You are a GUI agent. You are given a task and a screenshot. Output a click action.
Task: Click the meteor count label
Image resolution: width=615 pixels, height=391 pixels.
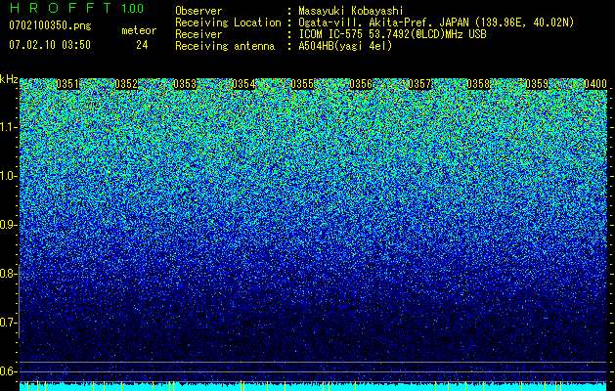point(139,30)
